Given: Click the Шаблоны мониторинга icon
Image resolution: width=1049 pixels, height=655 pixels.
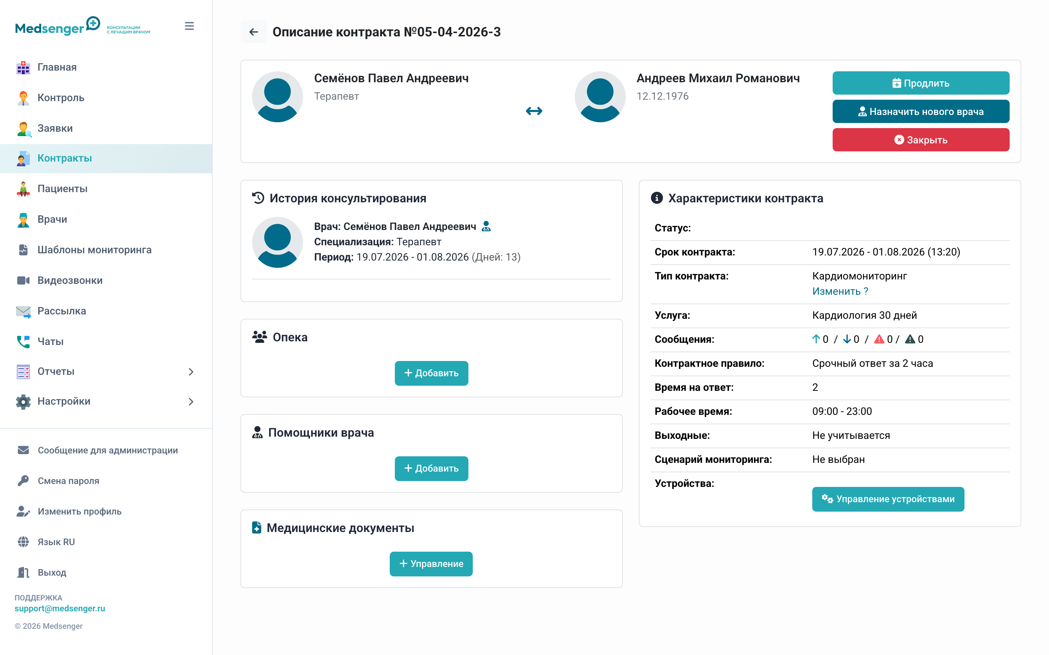Looking at the screenshot, I should [23, 250].
